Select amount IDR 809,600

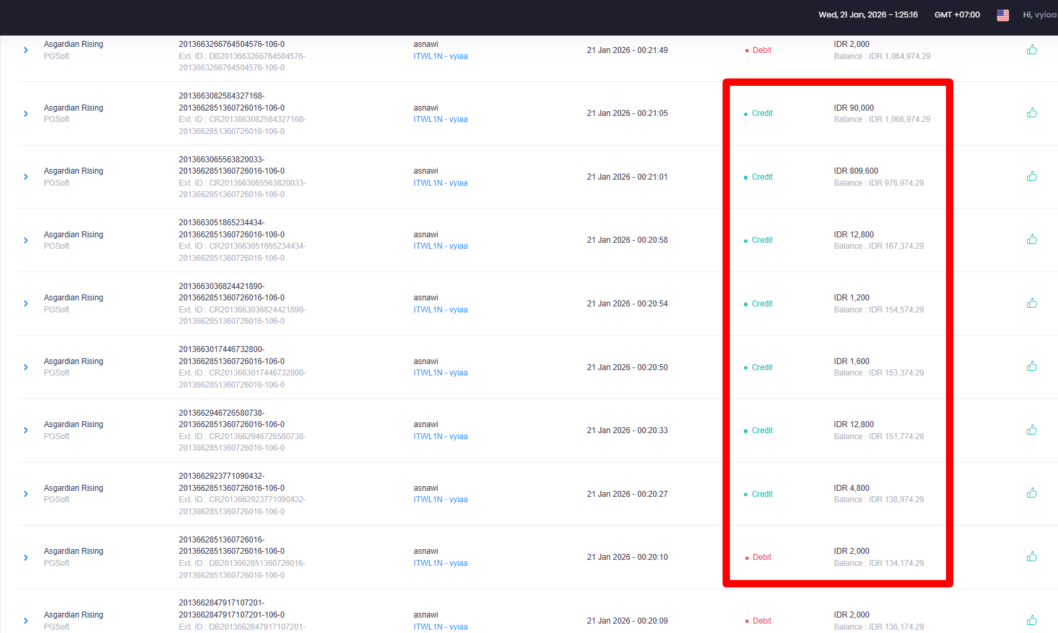tap(856, 171)
